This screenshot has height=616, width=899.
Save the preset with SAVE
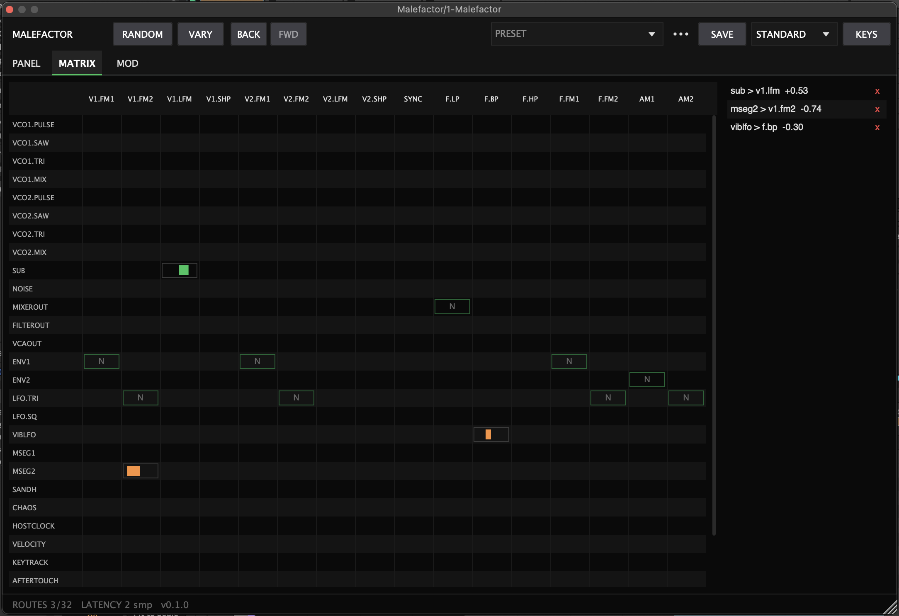[x=722, y=34]
